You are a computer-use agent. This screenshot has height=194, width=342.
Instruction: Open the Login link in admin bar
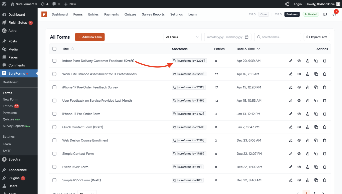coord(298,4)
